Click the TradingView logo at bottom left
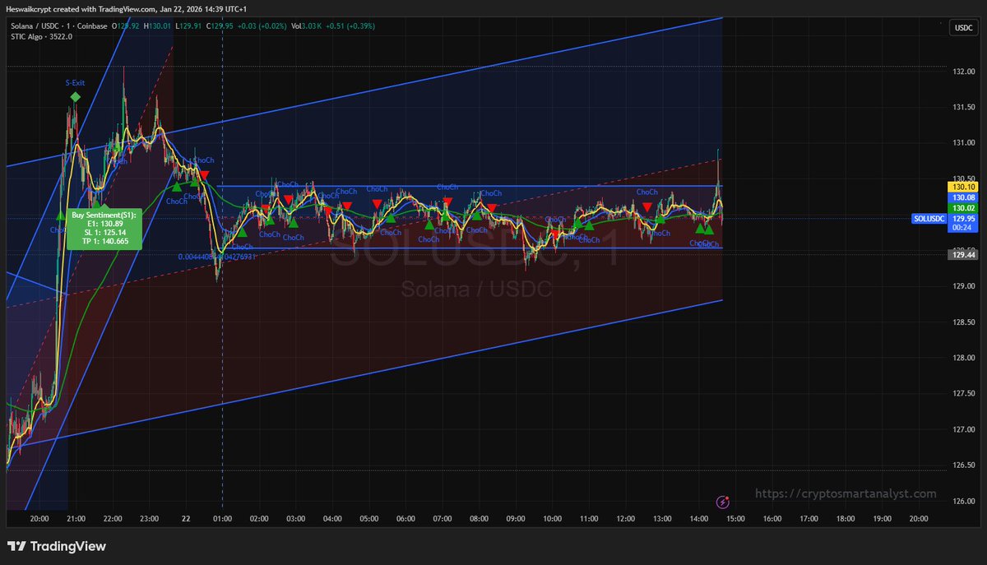 (x=57, y=546)
